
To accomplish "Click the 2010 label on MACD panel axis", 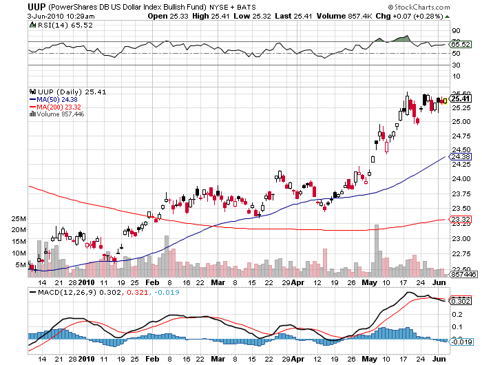I will point(87,359).
